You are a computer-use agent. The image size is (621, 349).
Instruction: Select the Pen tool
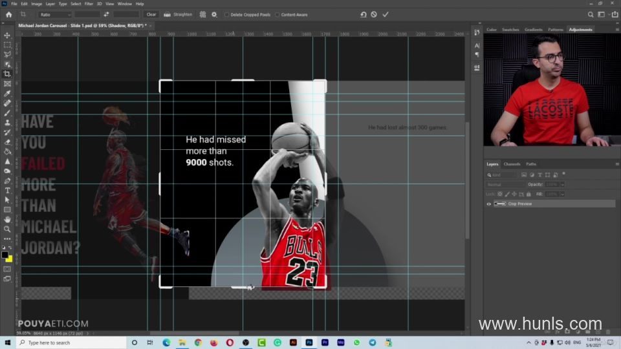(7, 181)
